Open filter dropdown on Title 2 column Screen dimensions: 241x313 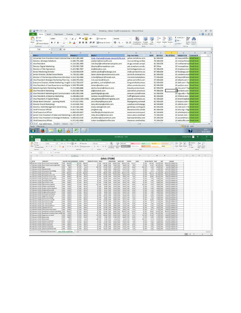[69, 55]
